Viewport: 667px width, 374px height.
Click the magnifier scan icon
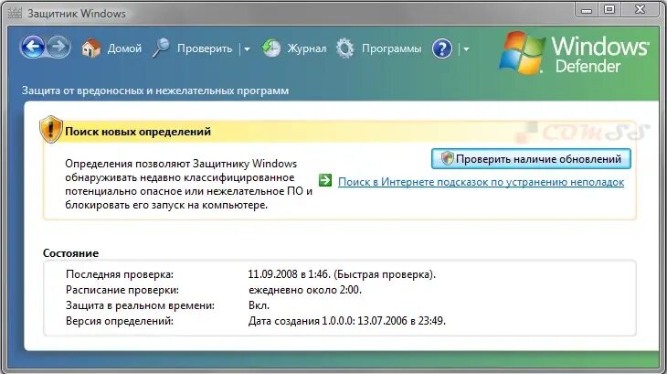click(161, 48)
